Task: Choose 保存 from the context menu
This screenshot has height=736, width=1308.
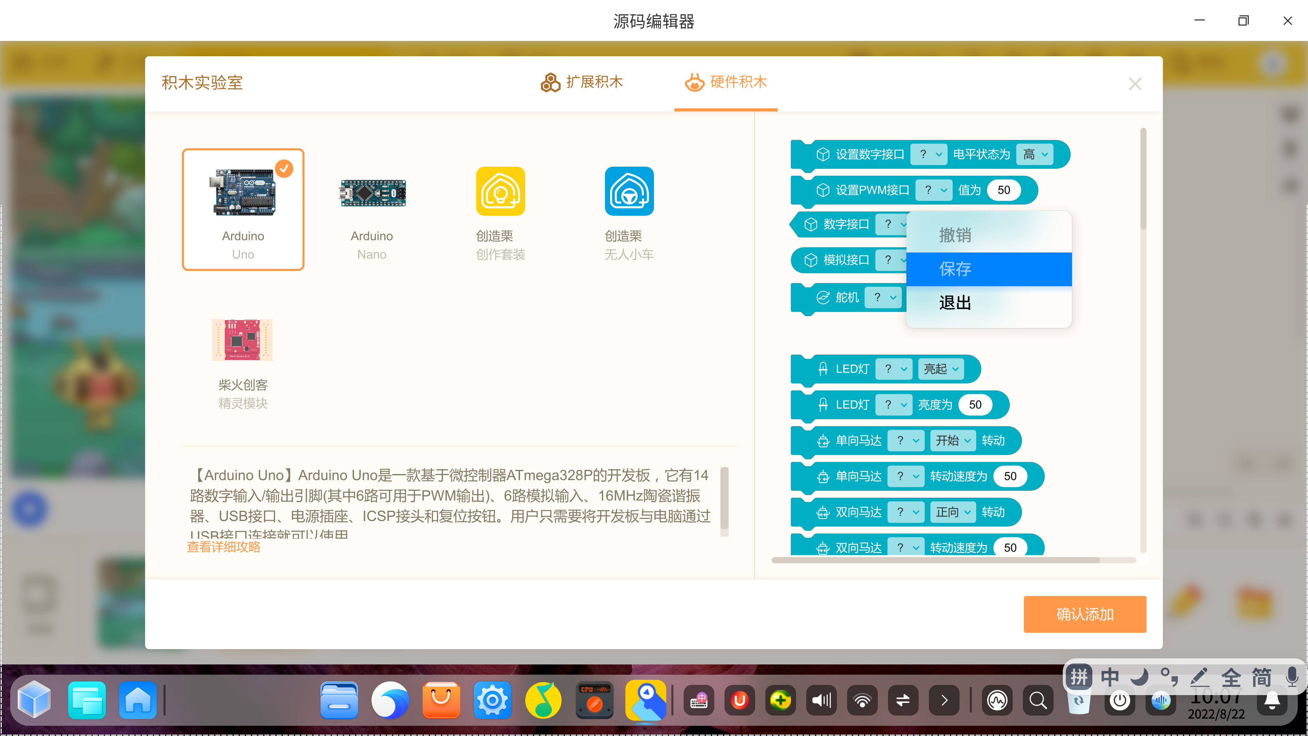Action: [x=988, y=269]
